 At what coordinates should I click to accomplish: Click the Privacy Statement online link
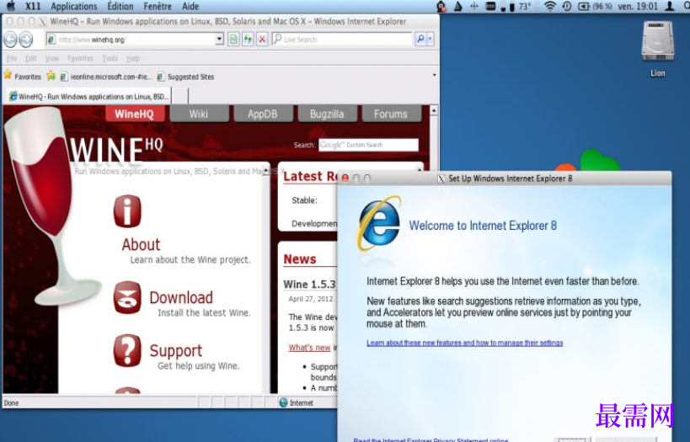(x=431, y=439)
